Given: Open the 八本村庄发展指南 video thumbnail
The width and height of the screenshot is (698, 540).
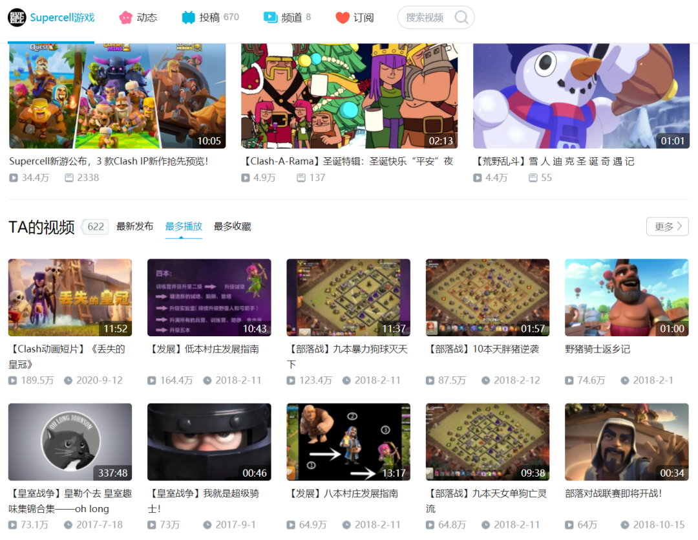Looking at the screenshot, I should [x=348, y=442].
